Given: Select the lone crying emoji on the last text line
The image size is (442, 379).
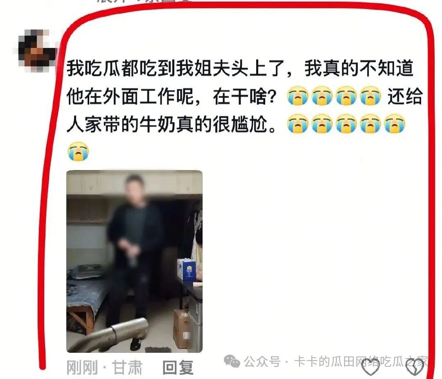Looking at the screenshot, I should (x=78, y=151).
